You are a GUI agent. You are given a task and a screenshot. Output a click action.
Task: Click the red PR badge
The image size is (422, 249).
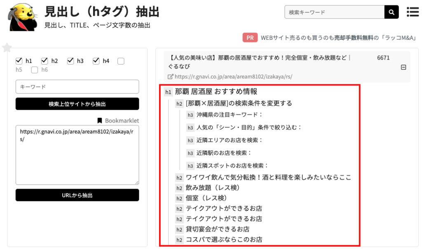pyautogui.click(x=250, y=38)
